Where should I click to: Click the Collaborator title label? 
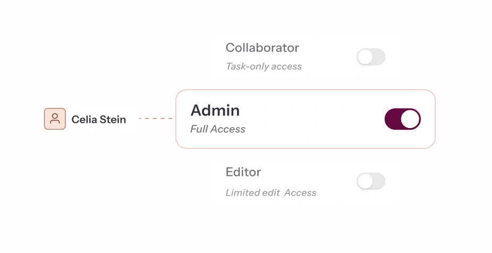click(262, 48)
